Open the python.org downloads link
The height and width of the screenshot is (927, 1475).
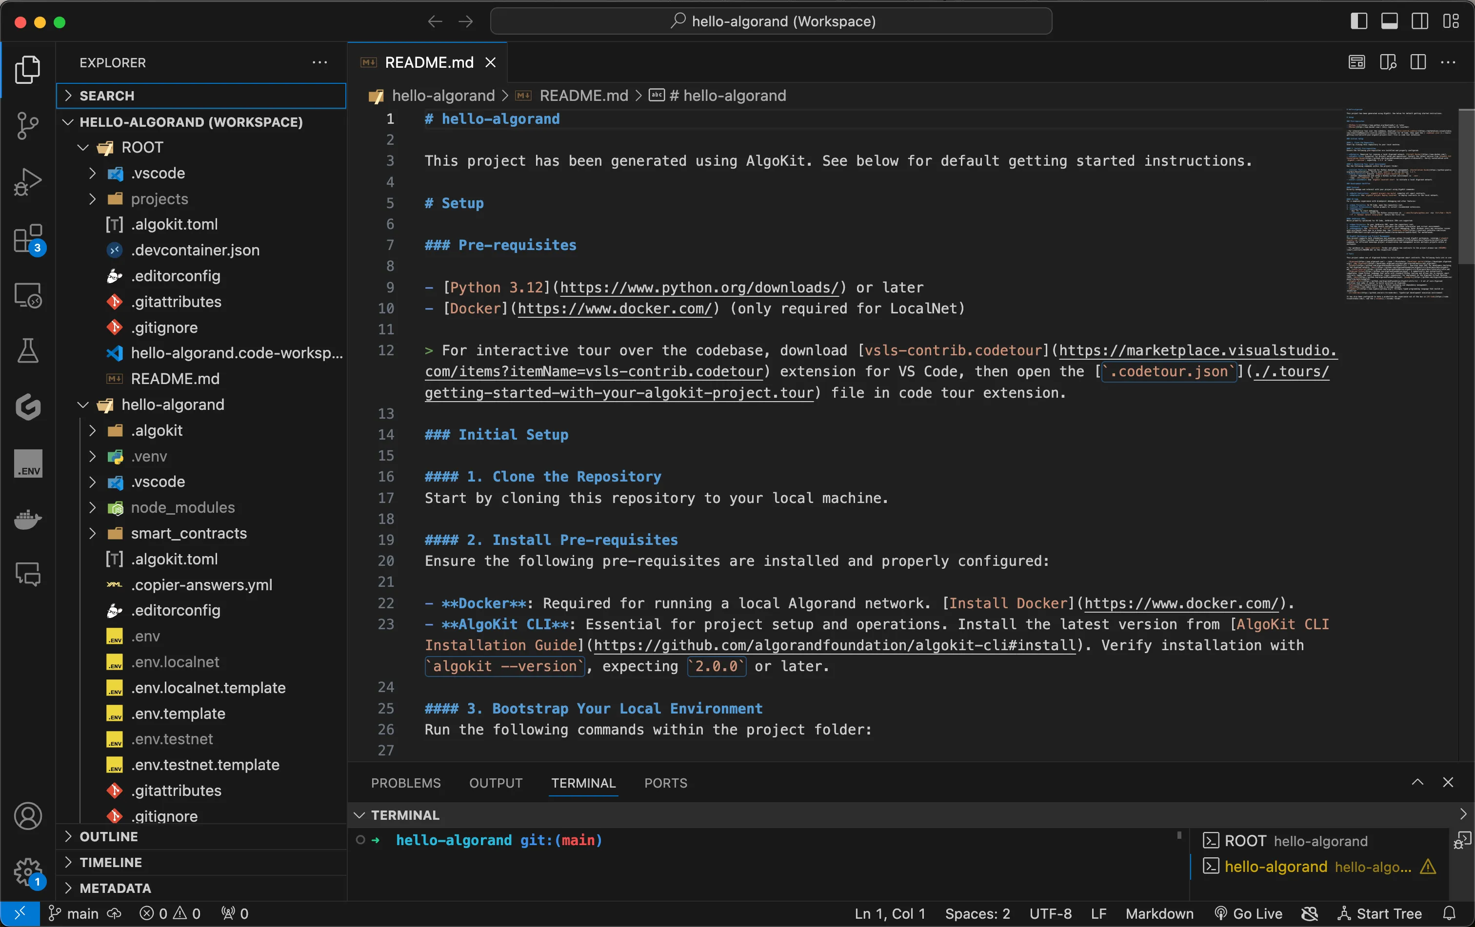pyautogui.click(x=699, y=287)
